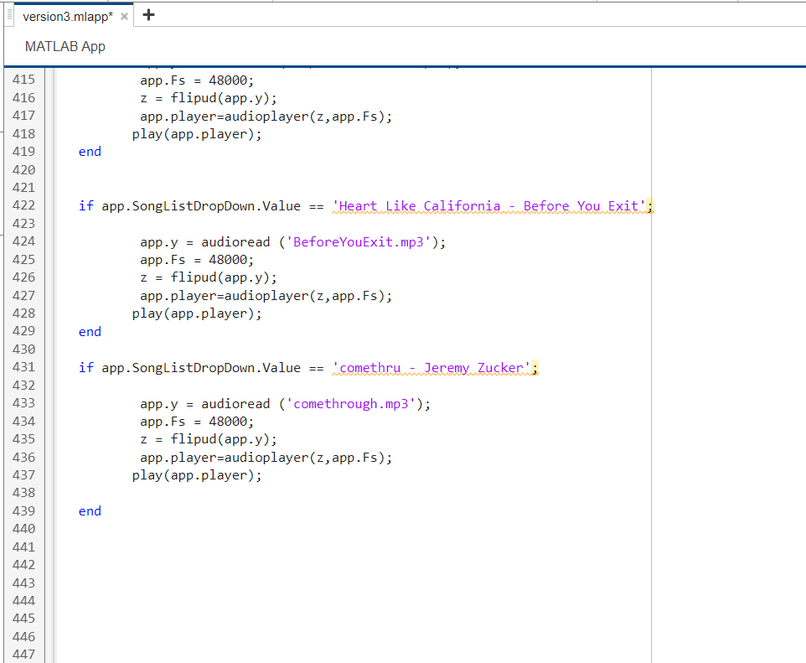This screenshot has width=806, height=663.
Task: Click z = flipud(app.y) on line 426
Action: pyautogui.click(x=208, y=277)
